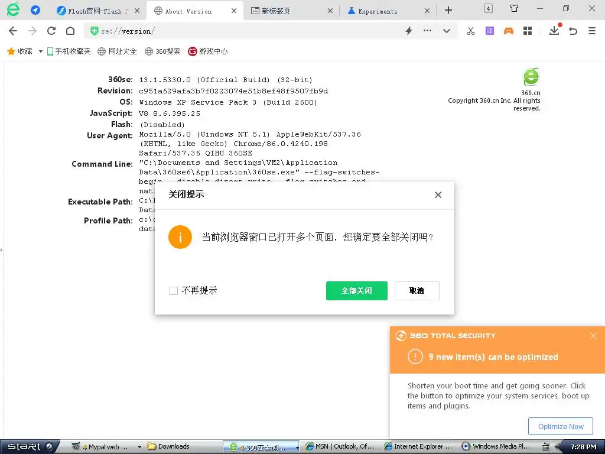
Task: Click the green security shield in address bar
Action: tap(94, 31)
